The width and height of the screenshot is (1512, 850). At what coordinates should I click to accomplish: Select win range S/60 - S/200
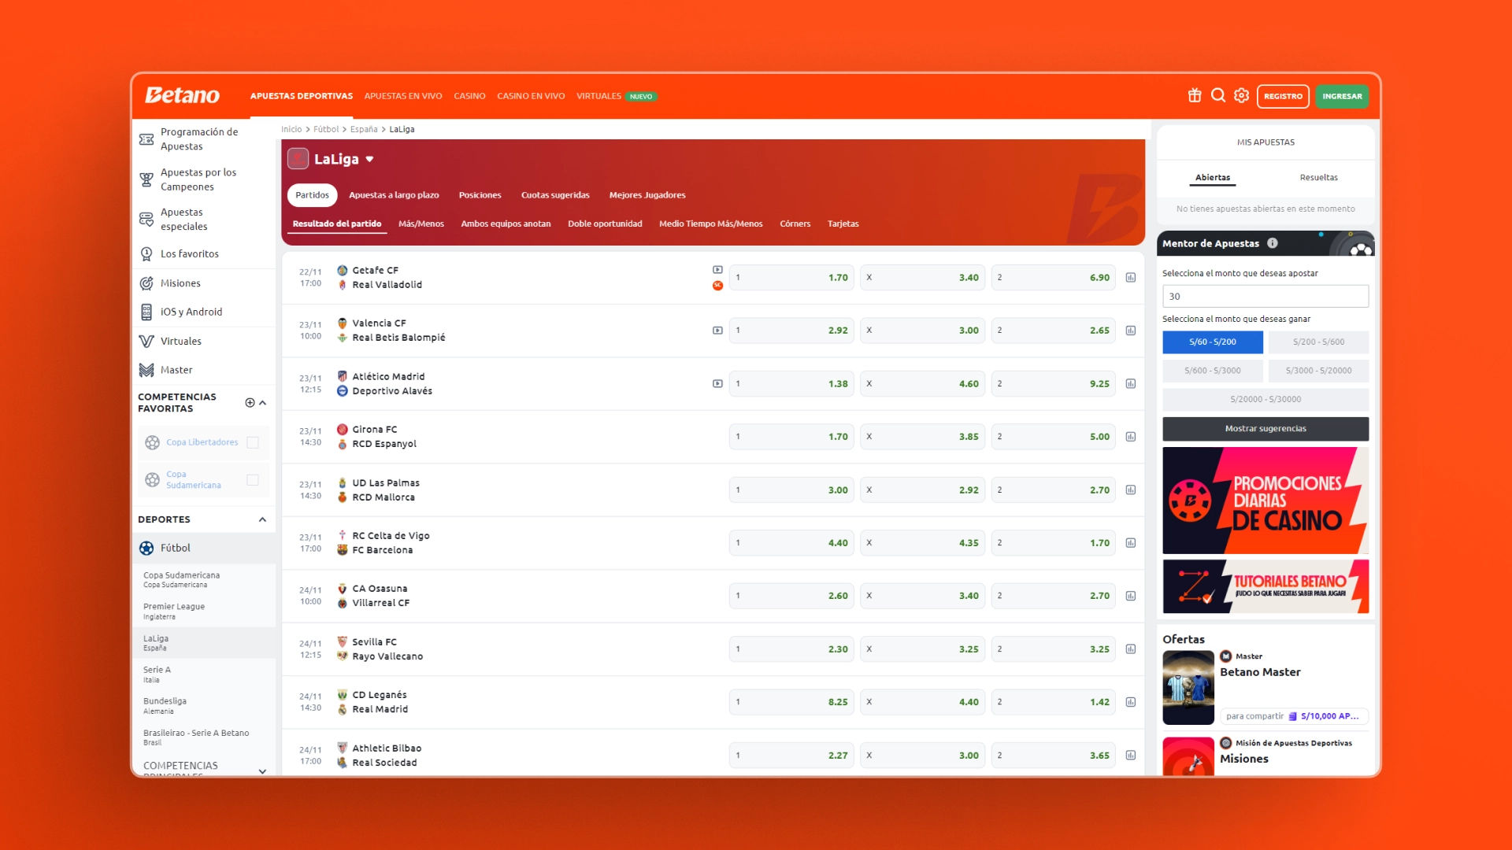[1213, 342]
